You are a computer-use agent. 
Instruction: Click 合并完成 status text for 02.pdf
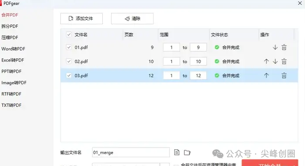231,61
